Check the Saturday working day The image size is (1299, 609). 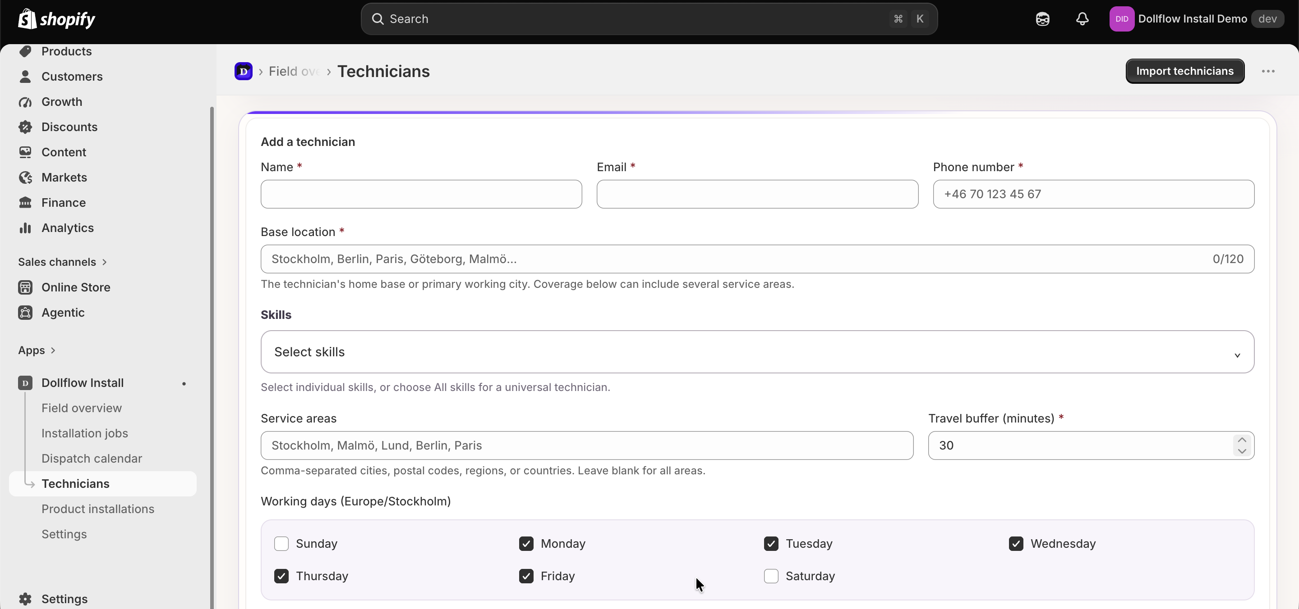point(771,576)
